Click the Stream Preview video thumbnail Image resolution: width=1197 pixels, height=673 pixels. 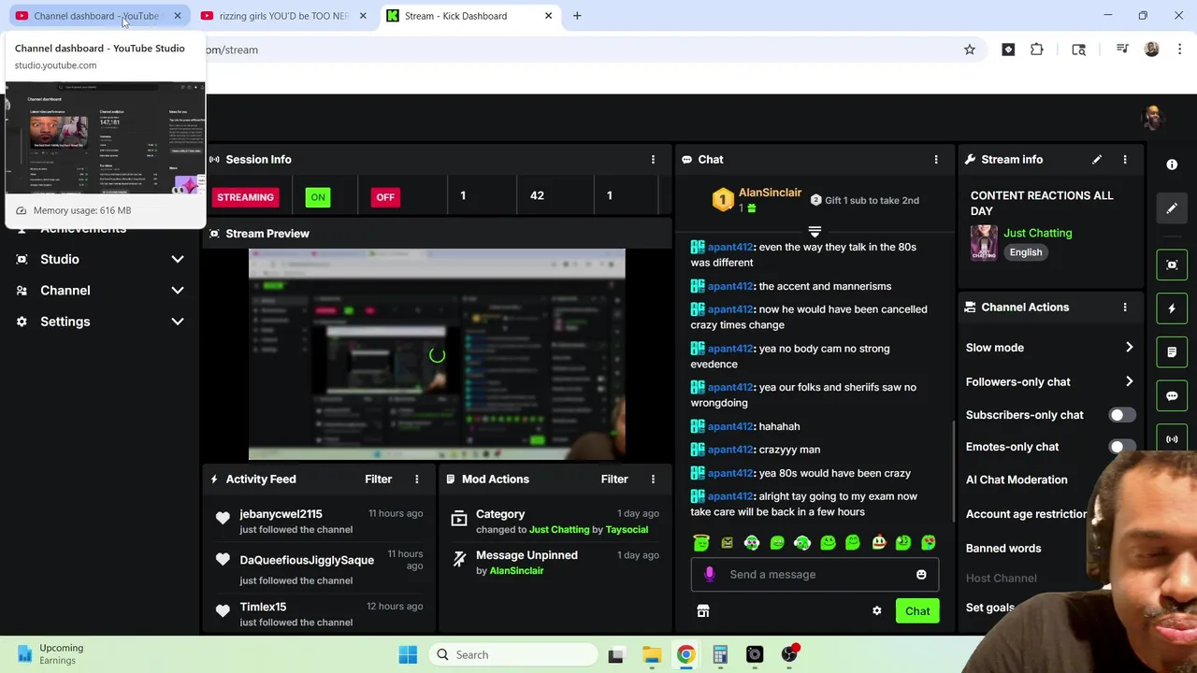coord(437,354)
